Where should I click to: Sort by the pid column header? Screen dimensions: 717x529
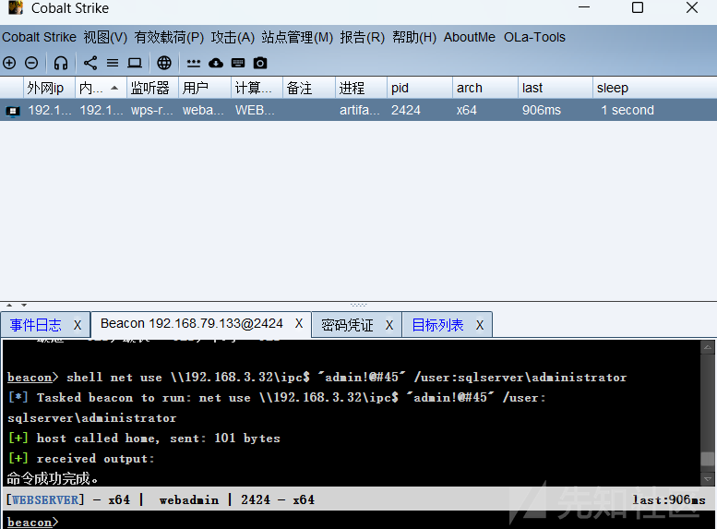click(x=420, y=88)
